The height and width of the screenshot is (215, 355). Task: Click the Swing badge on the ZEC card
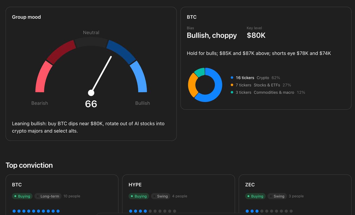277,196
